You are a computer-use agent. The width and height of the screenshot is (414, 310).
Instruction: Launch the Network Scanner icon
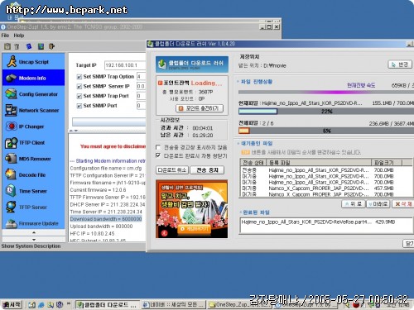(11, 110)
